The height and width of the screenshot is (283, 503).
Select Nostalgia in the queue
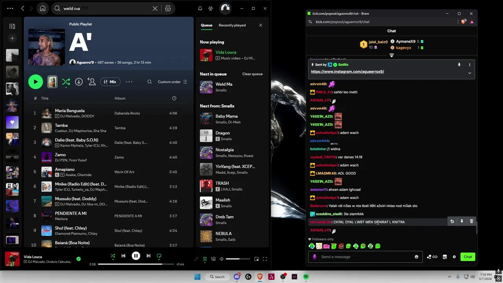pos(232,153)
